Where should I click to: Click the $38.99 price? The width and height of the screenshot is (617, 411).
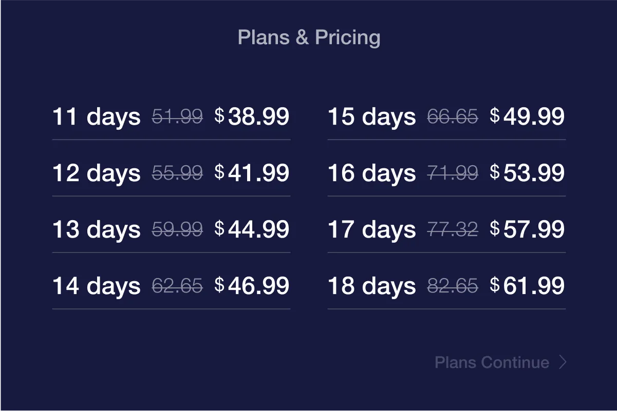252,116
